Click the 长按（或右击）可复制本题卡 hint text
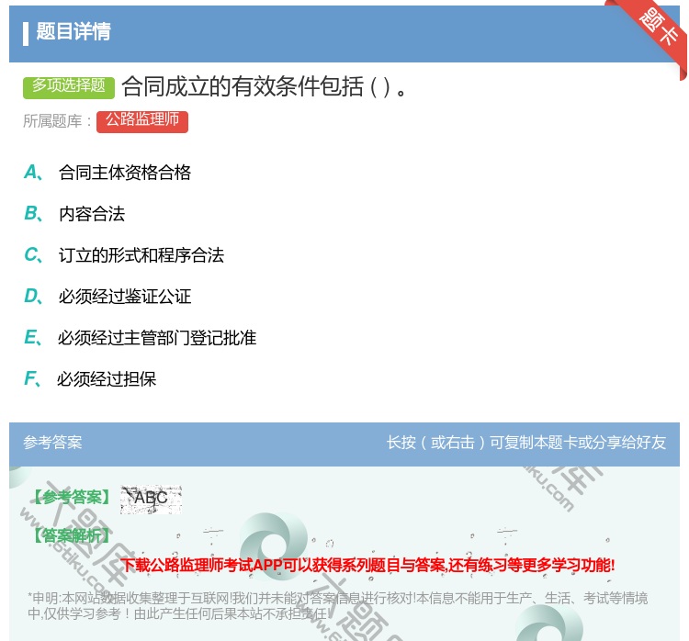The height and width of the screenshot is (641, 689). click(526, 443)
